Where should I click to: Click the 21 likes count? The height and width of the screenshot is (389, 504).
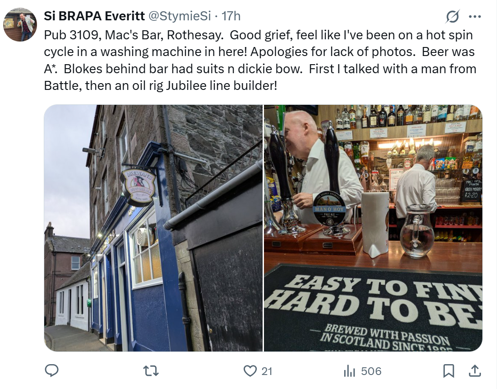coord(267,371)
